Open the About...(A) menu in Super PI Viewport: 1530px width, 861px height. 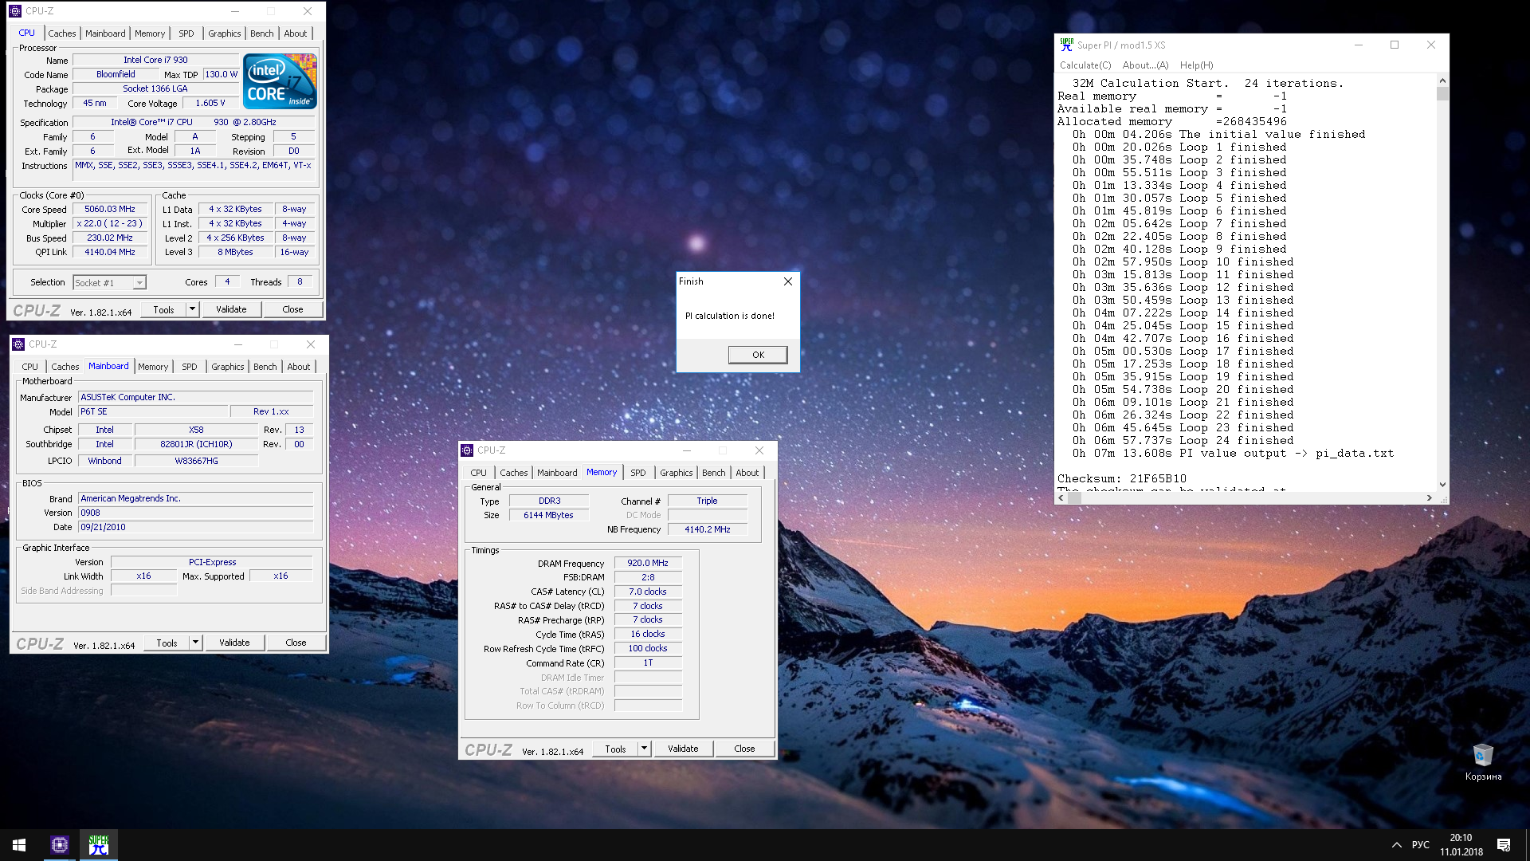pos(1145,65)
